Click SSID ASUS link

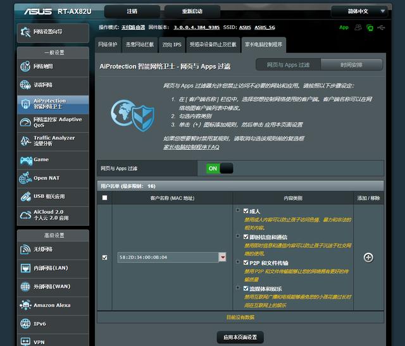[x=245, y=27]
